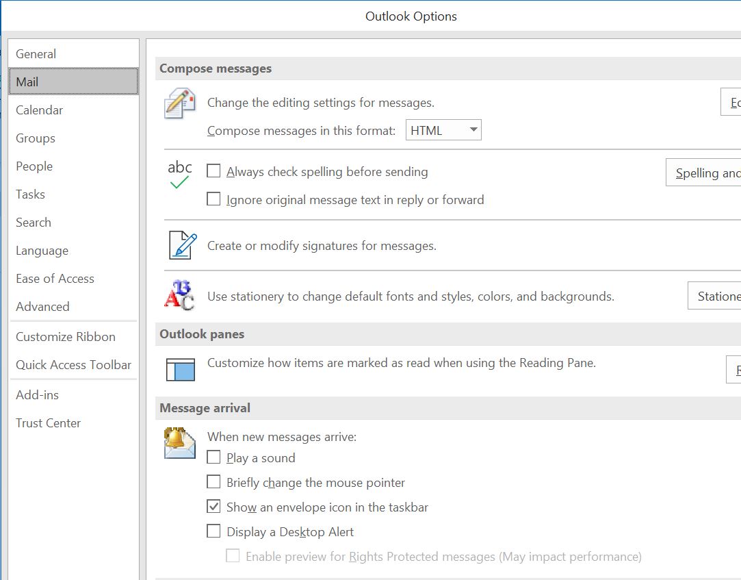Open the Add-ins category
This screenshot has width=741, height=580.
[x=74, y=394]
